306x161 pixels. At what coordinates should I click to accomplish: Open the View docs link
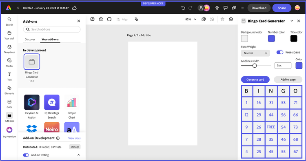(x=74, y=138)
